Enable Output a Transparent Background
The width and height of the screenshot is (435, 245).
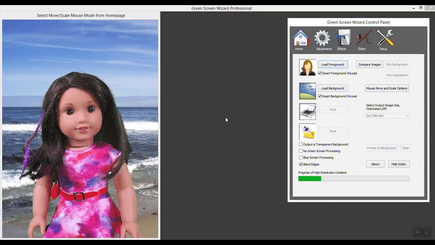301,144
